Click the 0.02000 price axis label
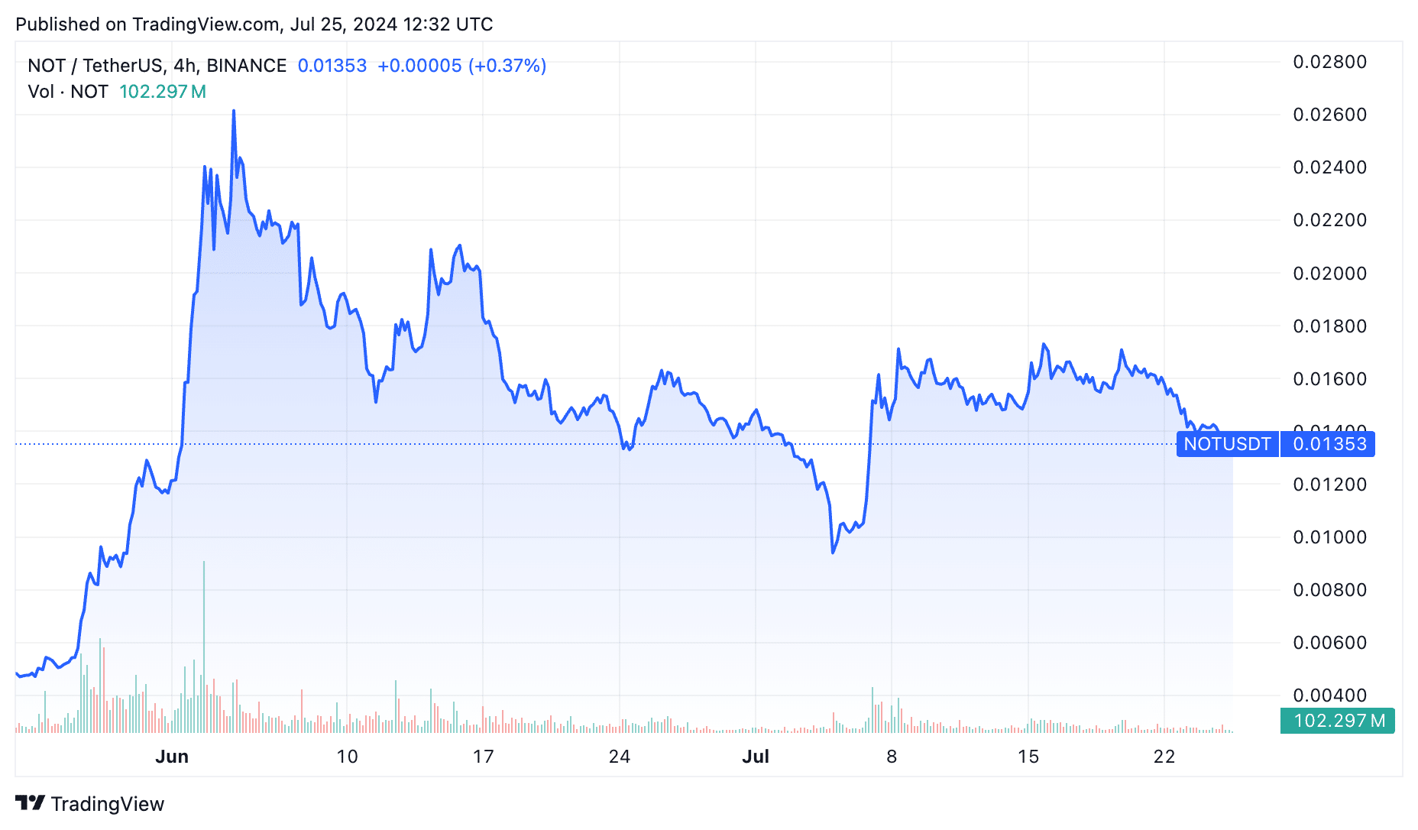Image resolution: width=1418 pixels, height=830 pixels. pos(1330,274)
